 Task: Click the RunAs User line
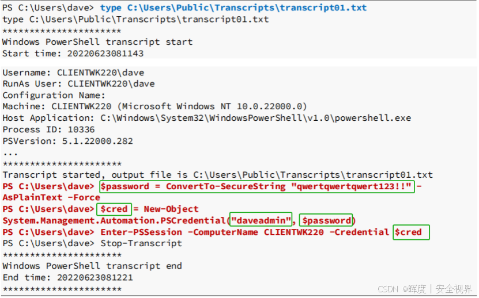[x=78, y=84]
